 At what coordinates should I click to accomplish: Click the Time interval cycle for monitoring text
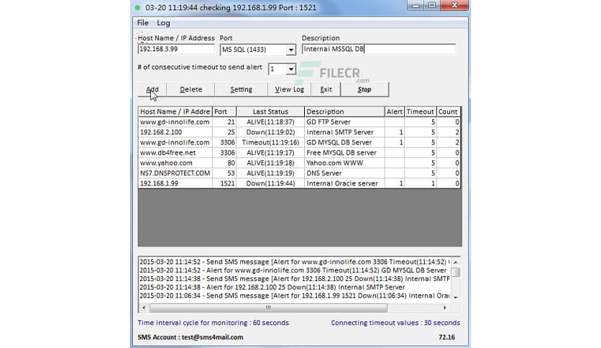(213, 323)
